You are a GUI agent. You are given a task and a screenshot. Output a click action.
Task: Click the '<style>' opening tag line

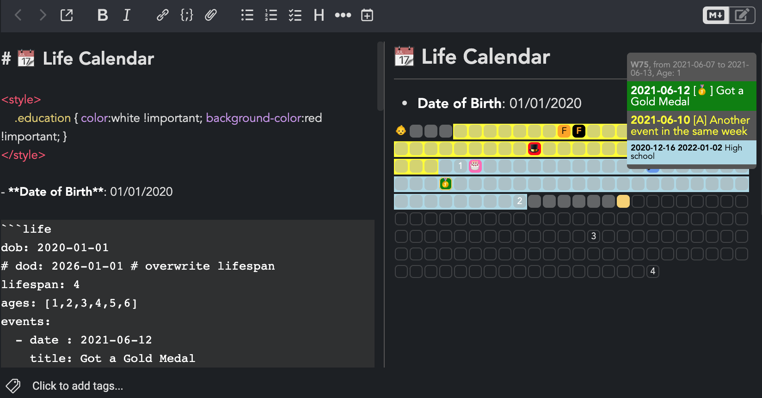point(21,100)
